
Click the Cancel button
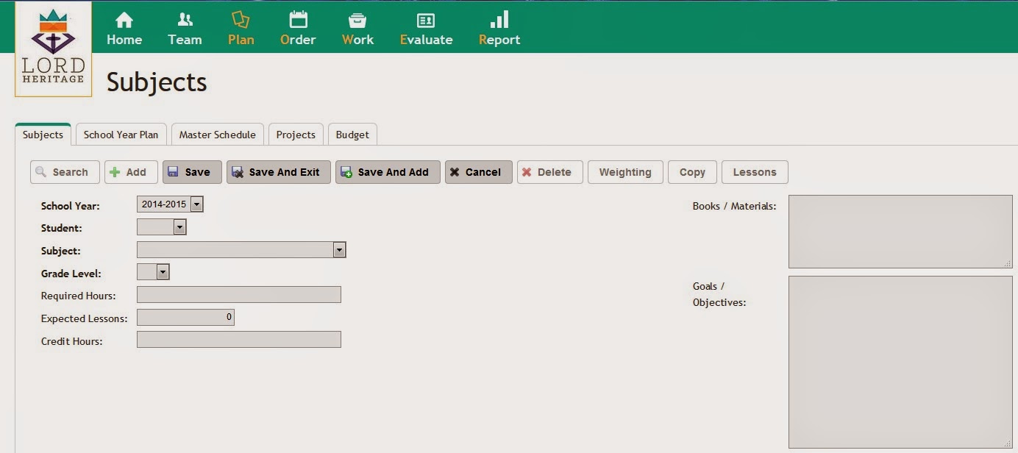(479, 172)
